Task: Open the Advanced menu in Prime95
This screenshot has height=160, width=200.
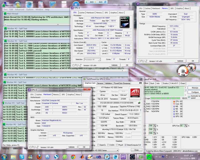Action: (19, 9)
